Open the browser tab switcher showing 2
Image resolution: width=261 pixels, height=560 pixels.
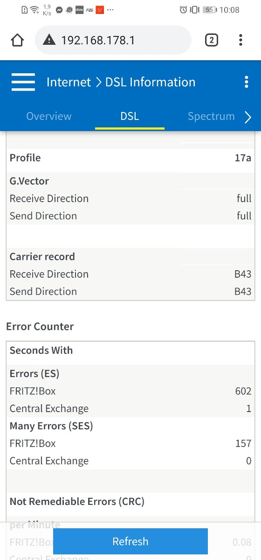(211, 40)
